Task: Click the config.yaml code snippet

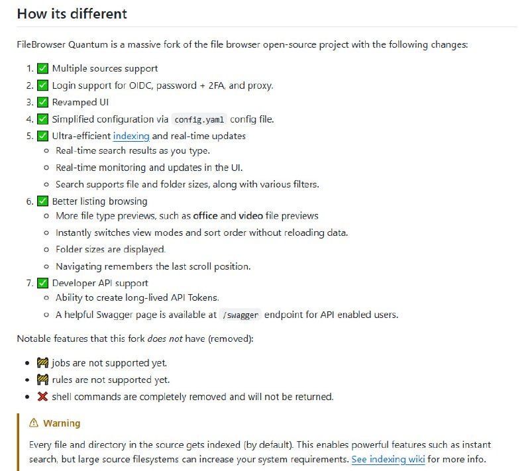Action: [199, 120]
